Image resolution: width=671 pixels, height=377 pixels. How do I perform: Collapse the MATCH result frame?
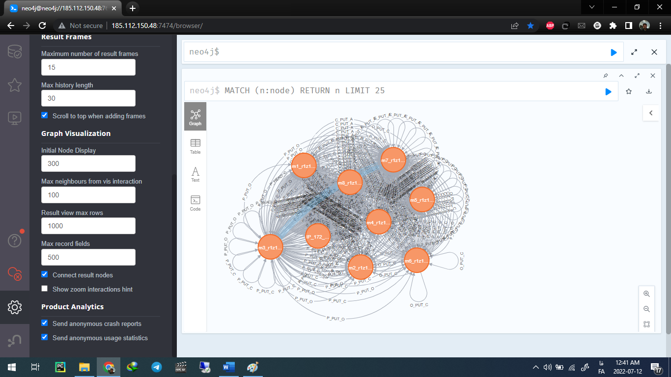(621, 76)
